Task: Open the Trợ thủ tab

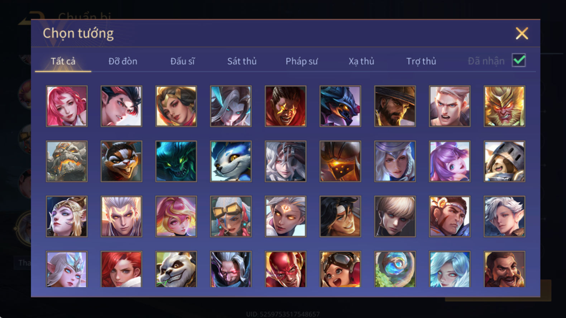Action: (421, 61)
